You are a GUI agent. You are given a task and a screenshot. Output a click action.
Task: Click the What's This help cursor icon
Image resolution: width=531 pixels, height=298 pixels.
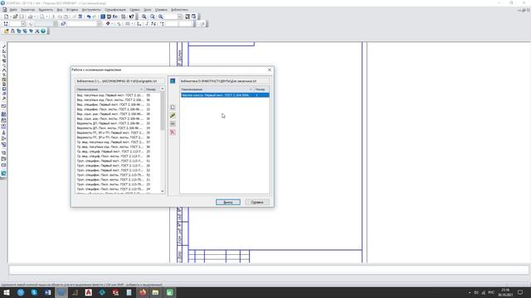coord(131,17)
